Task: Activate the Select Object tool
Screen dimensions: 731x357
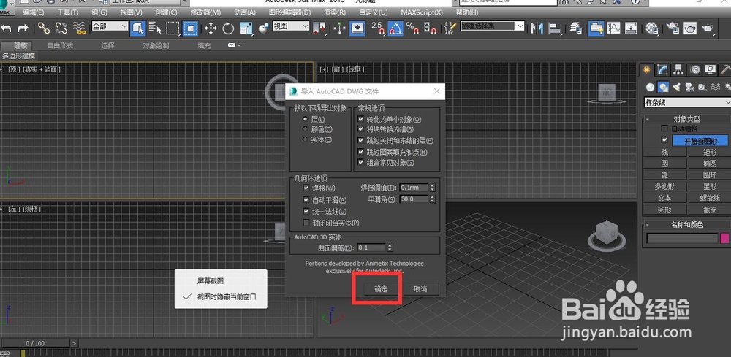Action: pyautogui.click(x=138, y=28)
